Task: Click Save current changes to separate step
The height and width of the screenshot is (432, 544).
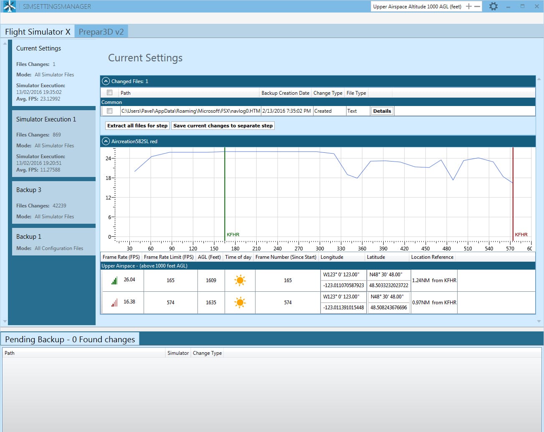Action: coord(223,126)
